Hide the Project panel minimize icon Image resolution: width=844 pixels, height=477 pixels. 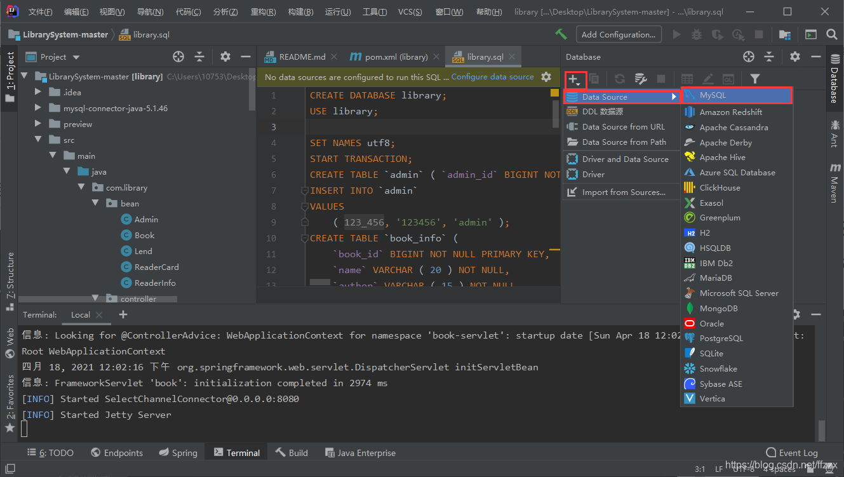[x=246, y=57]
